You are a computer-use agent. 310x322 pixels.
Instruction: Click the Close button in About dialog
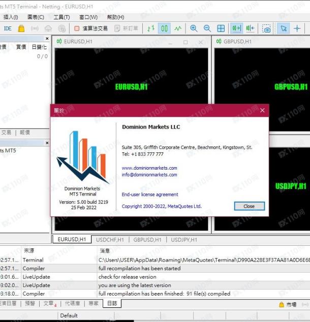[x=249, y=206]
